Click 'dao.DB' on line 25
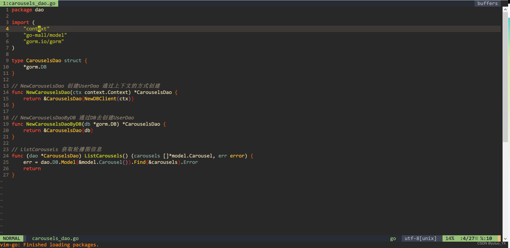 click(x=49, y=162)
